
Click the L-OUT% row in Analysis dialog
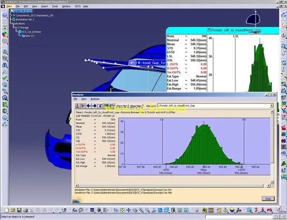(x=95, y=145)
